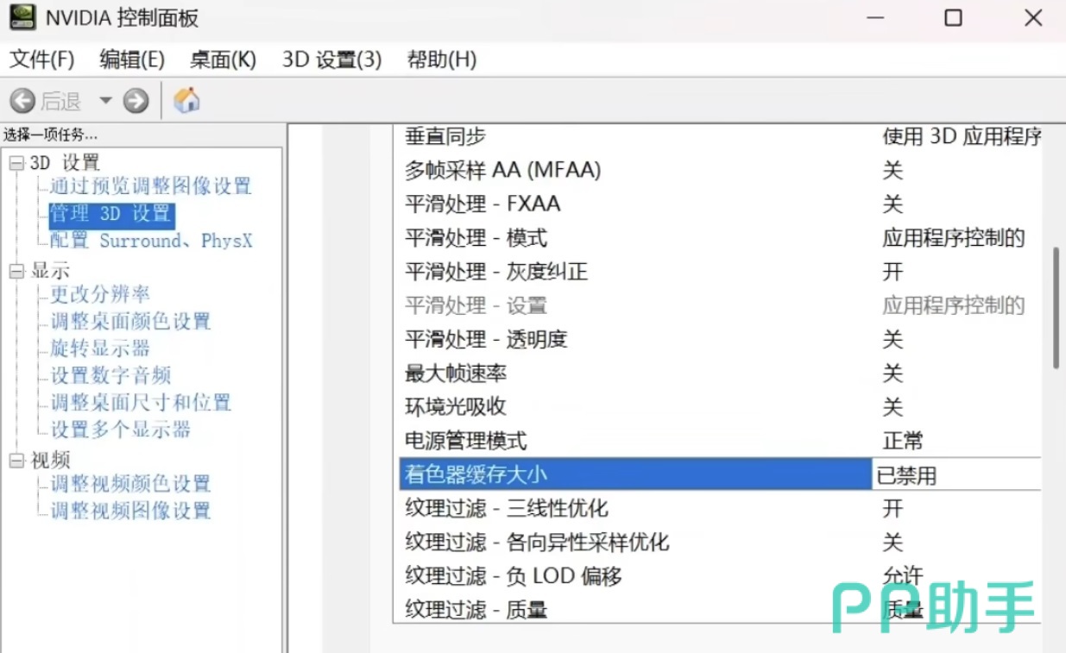Screen dimensions: 1066x653
Task: Open the 已禁用 value dropdown
Action: [x=957, y=474]
